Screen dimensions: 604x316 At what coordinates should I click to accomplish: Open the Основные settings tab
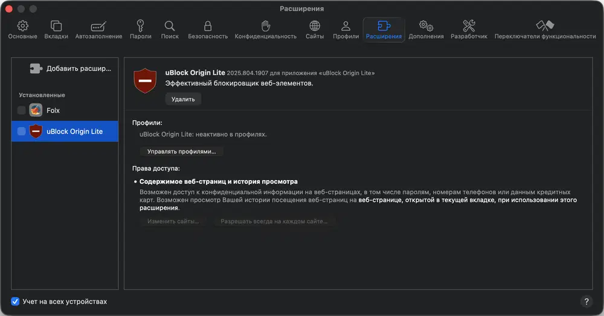[x=23, y=30]
